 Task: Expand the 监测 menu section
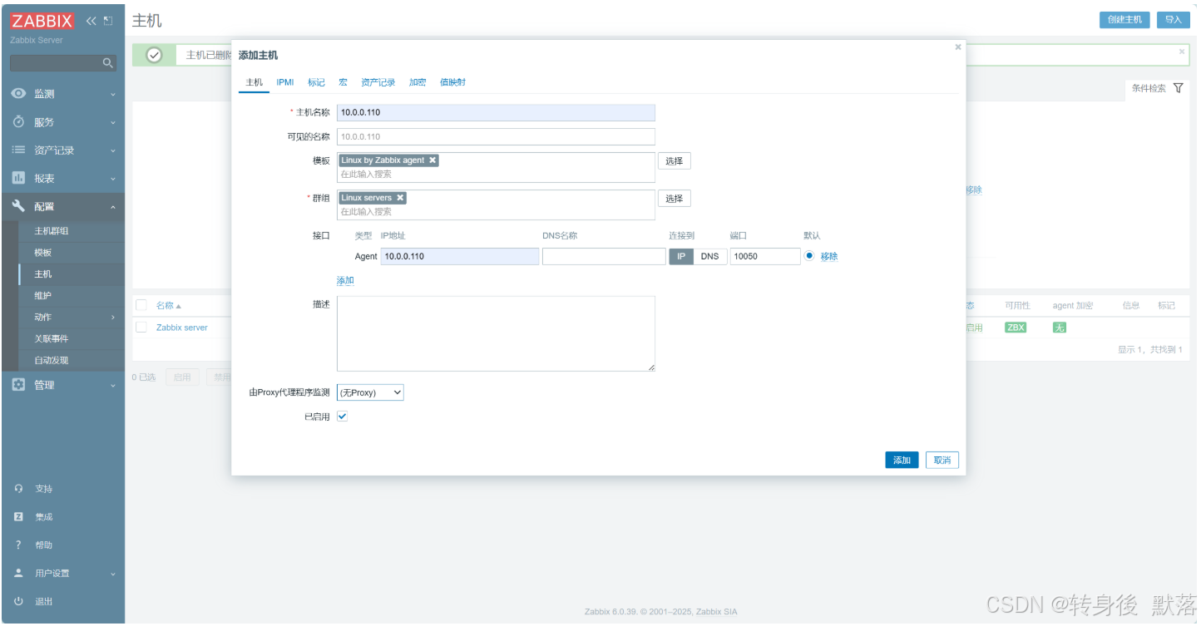pos(113,95)
